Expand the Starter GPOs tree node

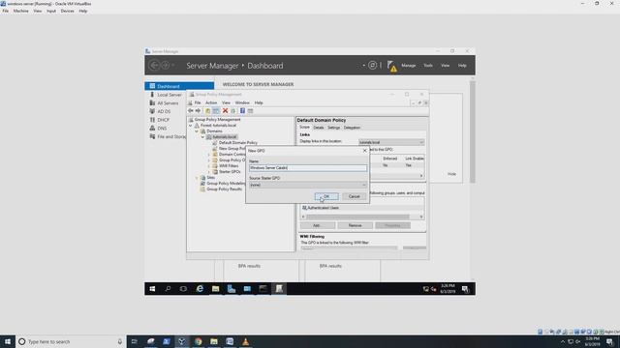[x=209, y=172]
